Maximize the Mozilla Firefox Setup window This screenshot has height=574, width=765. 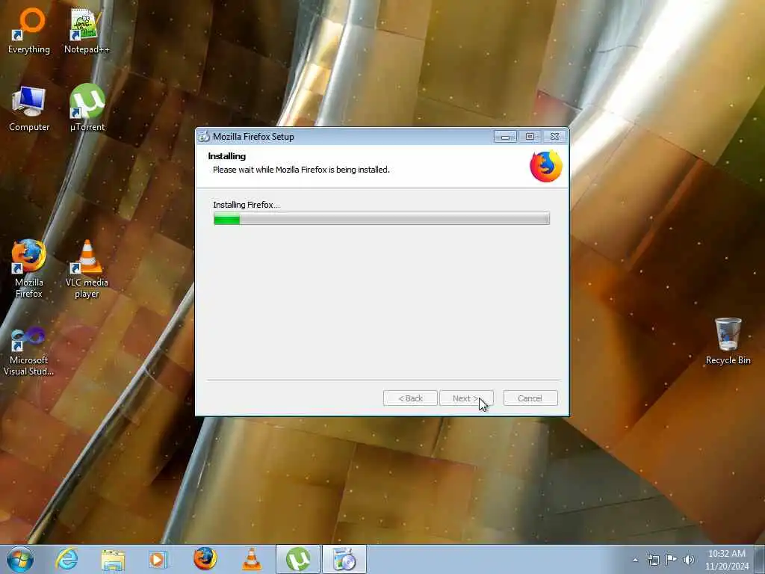coord(530,137)
